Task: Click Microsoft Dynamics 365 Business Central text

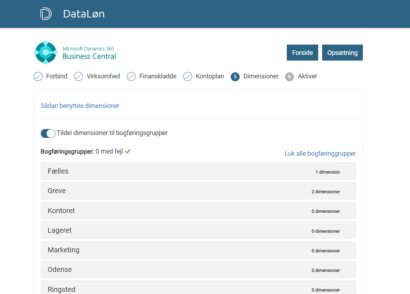Action: (x=89, y=53)
